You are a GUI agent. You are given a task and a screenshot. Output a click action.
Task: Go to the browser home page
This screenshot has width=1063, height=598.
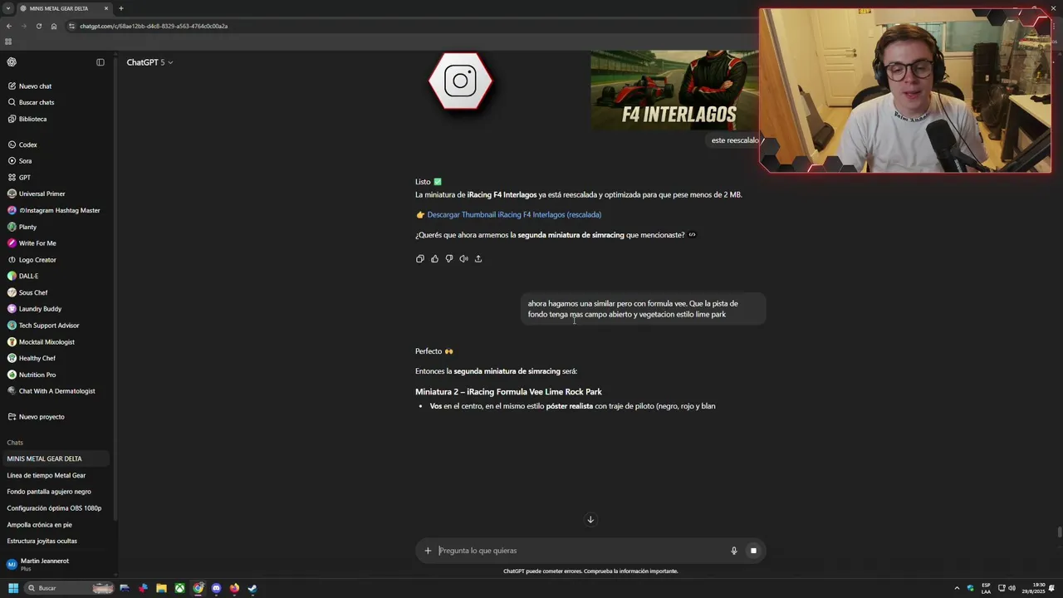[54, 26]
